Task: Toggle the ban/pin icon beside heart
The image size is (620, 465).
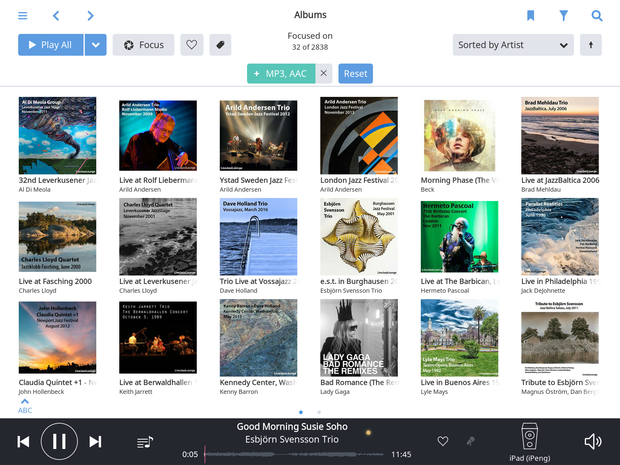Action: (470, 441)
